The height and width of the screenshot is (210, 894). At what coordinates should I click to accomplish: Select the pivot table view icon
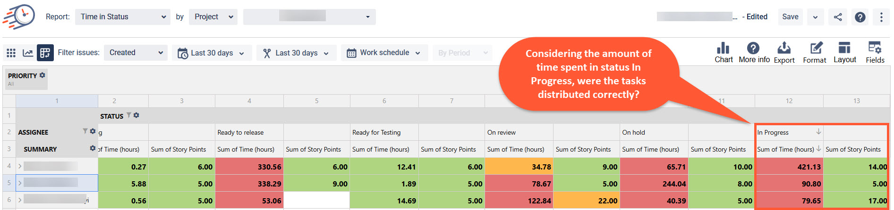(45, 53)
